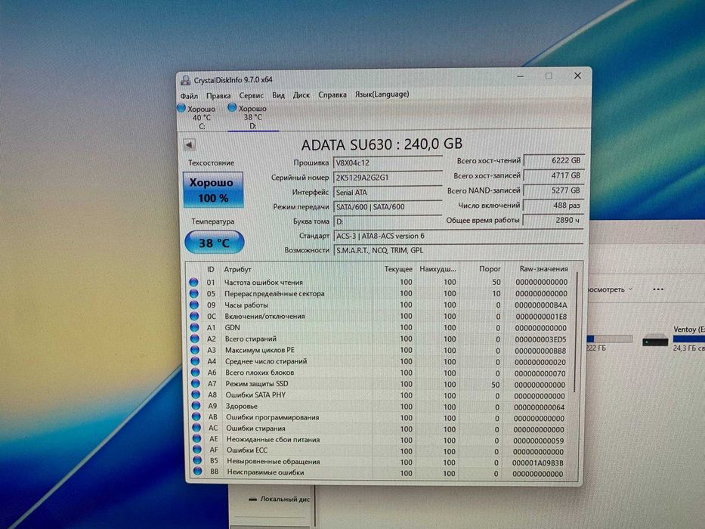Open the Диск menu
The height and width of the screenshot is (529, 705).
pyautogui.click(x=301, y=95)
